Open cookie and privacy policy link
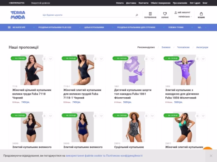 pos(104,156)
